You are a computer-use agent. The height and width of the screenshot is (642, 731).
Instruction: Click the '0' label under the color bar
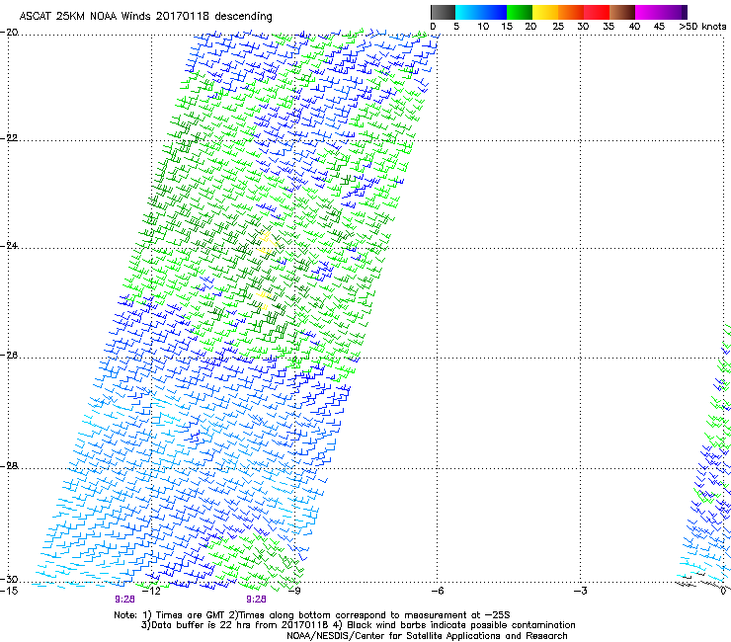click(433, 27)
